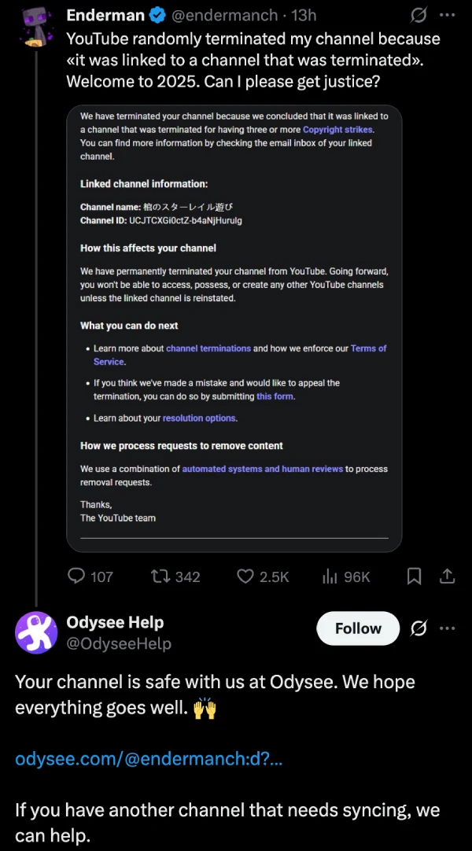Open more options on Odysee Help's tweet
472x851 pixels.
click(x=448, y=628)
